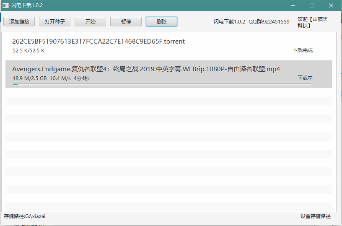Start download with 开始 button
342x226 pixels.
pos(90,22)
